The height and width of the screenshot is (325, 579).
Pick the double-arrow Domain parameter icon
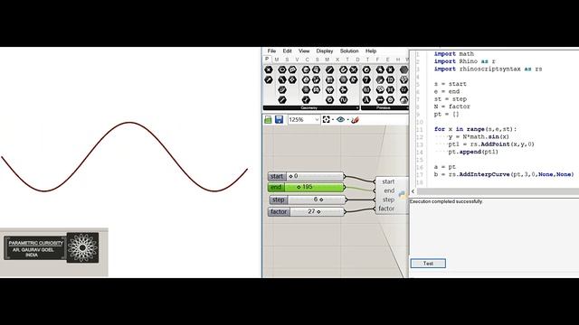380,99
